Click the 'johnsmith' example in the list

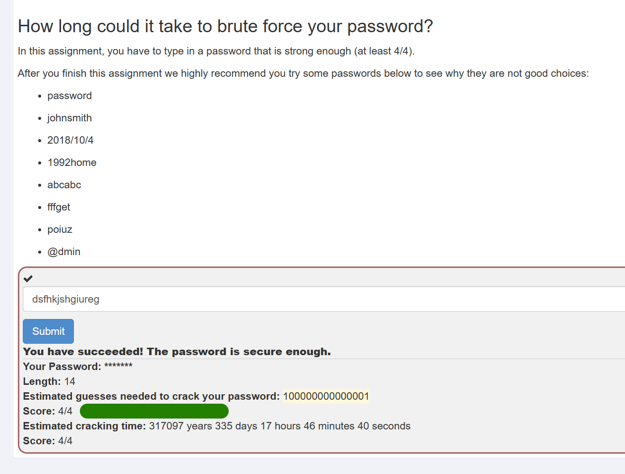pos(69,118)
